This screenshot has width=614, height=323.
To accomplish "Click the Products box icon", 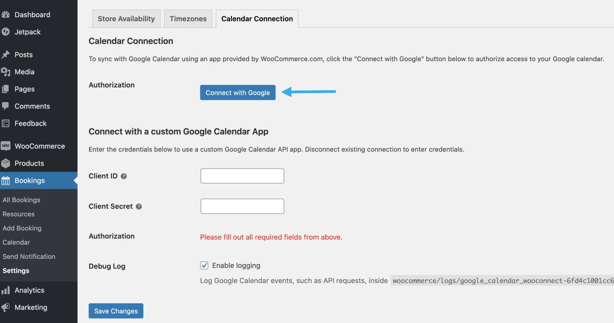I will pyautogui.click(x=6, y=163).
